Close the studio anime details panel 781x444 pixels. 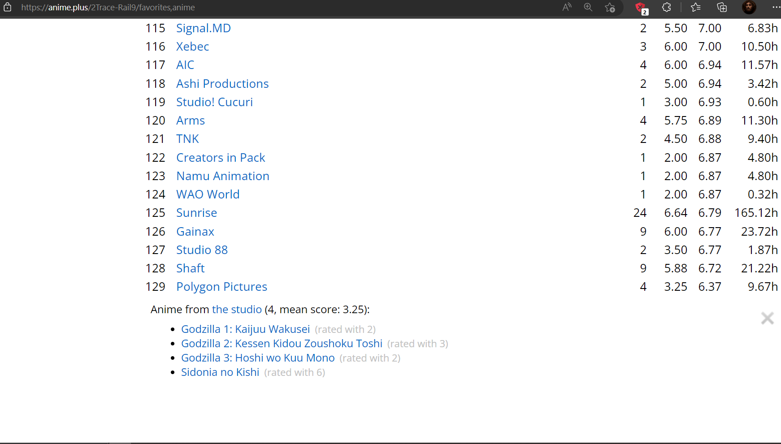tap(767, 318)
